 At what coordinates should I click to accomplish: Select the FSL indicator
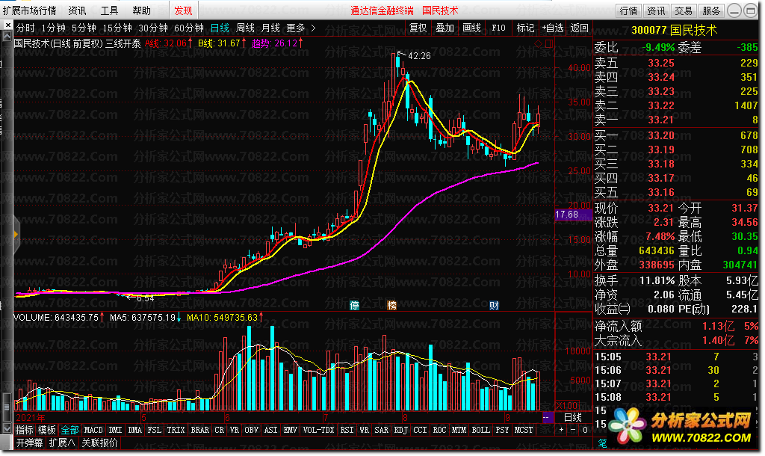154,430
